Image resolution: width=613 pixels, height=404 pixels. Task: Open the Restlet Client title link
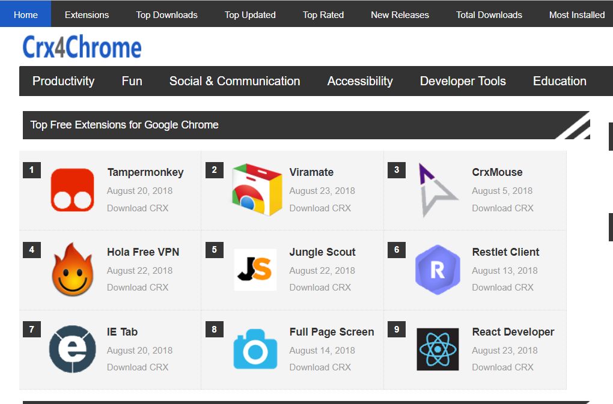coord(505,252)
